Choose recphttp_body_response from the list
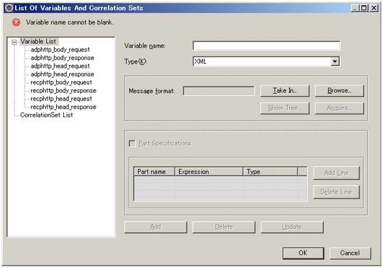This screenshot has height=268, width=383. tap(63, 91)
